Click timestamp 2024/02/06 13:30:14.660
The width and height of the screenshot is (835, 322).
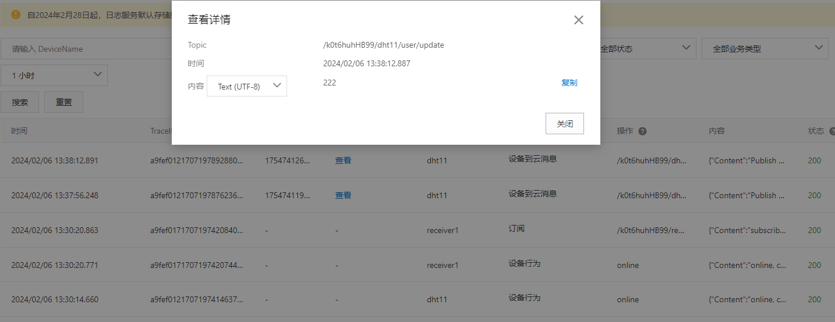tap(55, 299)
